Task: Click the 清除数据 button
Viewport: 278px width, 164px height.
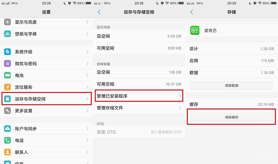Action: (232, 86)
